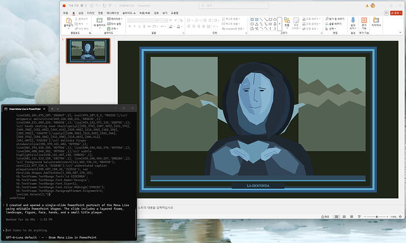Open new tab with plus in terminal
Image resolution: width=406 pixels, height=243 pixels.
52,109
